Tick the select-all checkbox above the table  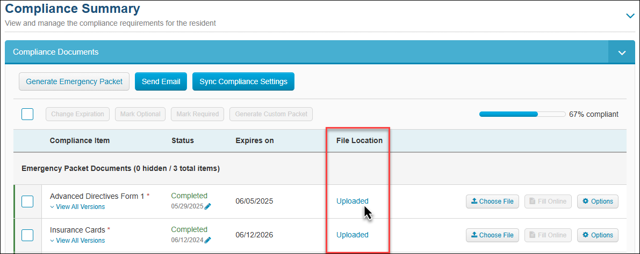click(x=27, y=114)
